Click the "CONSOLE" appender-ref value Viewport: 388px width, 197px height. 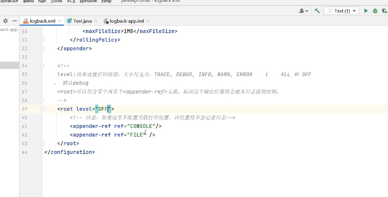point(141,126)
